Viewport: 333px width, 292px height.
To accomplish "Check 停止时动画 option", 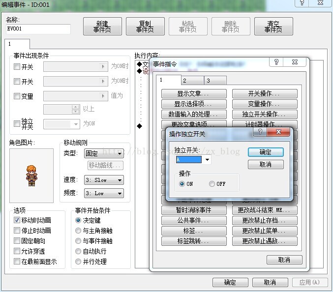I will pyautogui.click(x=17, y=230).
